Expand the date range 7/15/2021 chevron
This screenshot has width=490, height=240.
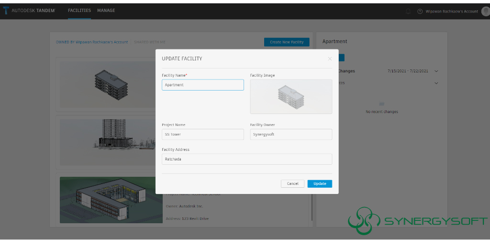tap(436, 71)
